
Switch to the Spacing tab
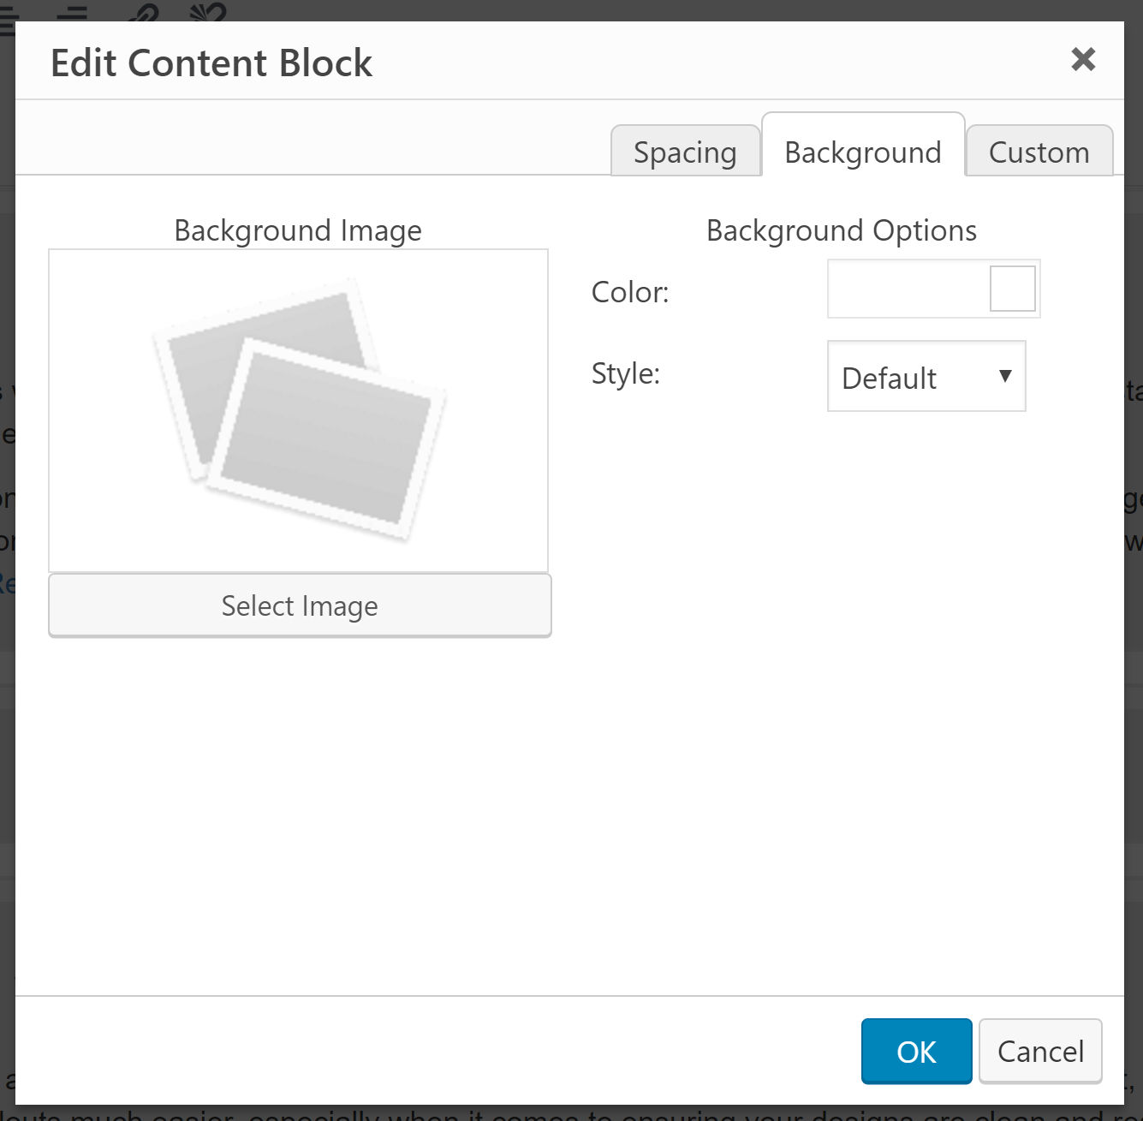(x=685, y=152)
